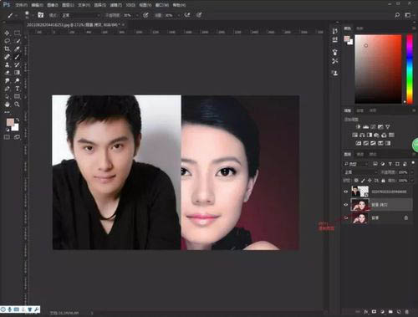Open the layer blend mode dropdown

(359, 172)
